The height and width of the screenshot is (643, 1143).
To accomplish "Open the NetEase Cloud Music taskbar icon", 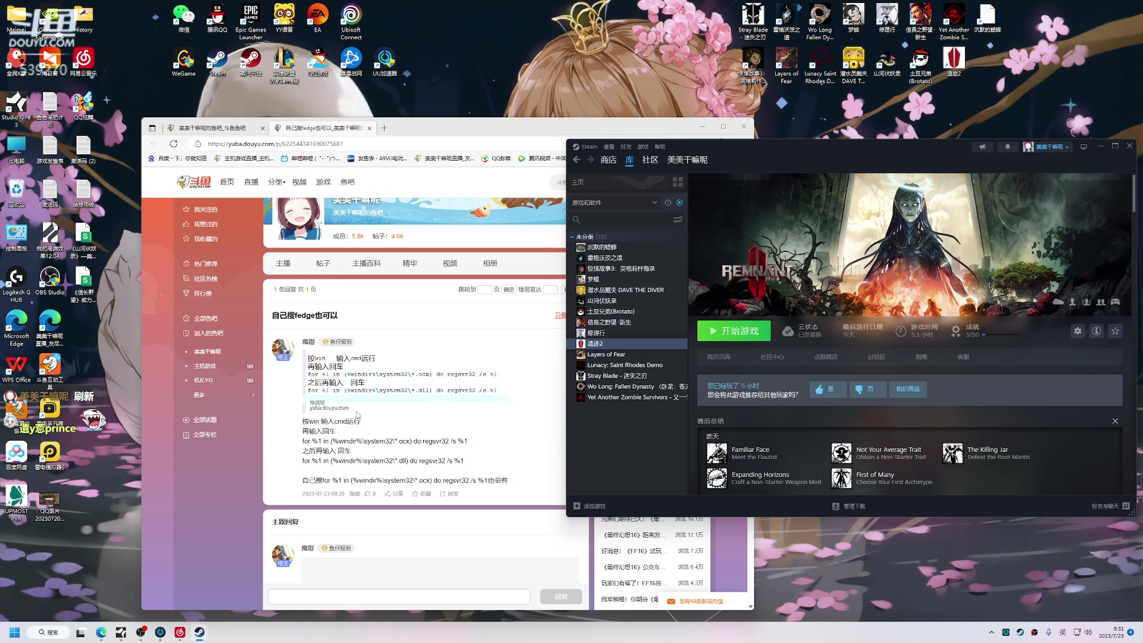I will click(x=180, y=632).
